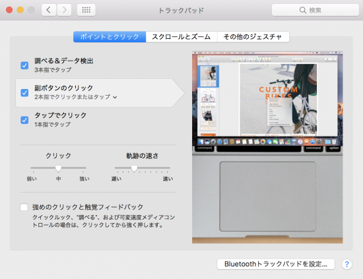Click the magnifying glass search icon
The width and height of the screenshot is (363, 279).
pyautogui.click(x=302, y=10)
